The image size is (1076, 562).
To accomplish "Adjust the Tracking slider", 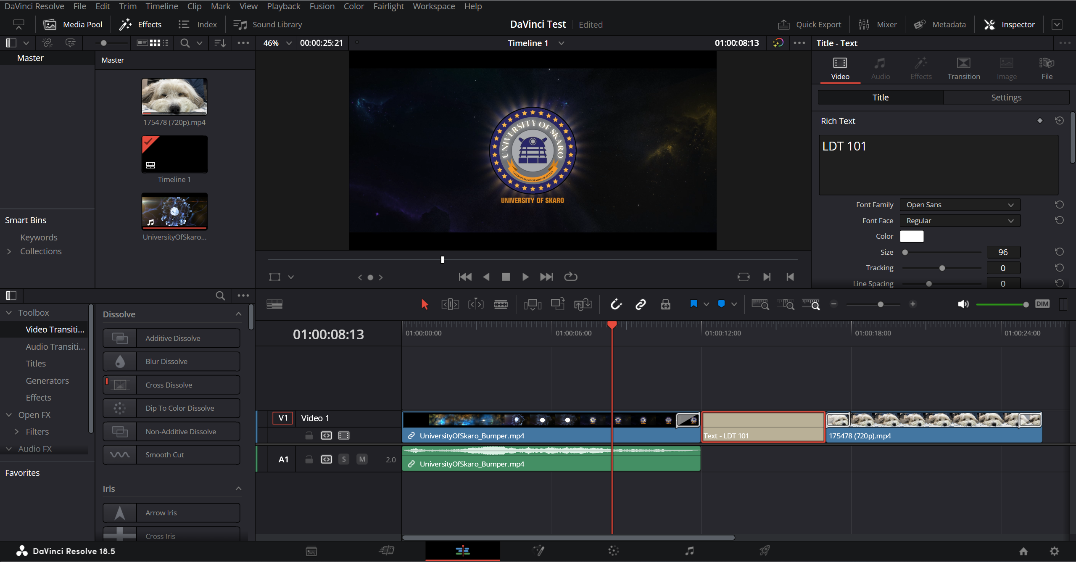I will pyautogui.click(x=941, y=268).
